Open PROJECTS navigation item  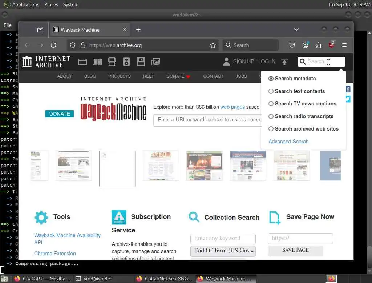[x=119, y=76]
